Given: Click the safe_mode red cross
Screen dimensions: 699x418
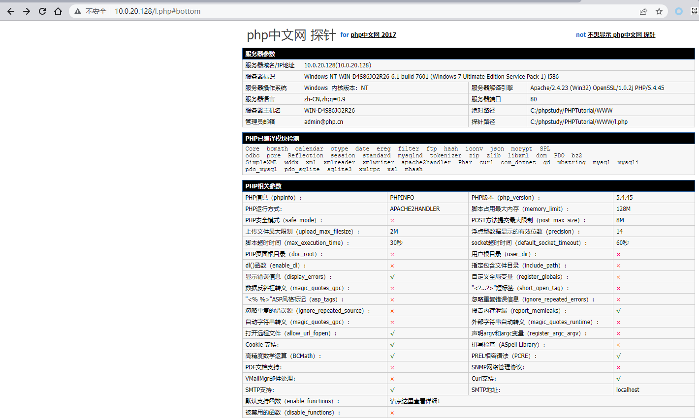Looking at the screenshot, I should pyautogui.click(x=392, y=220).
